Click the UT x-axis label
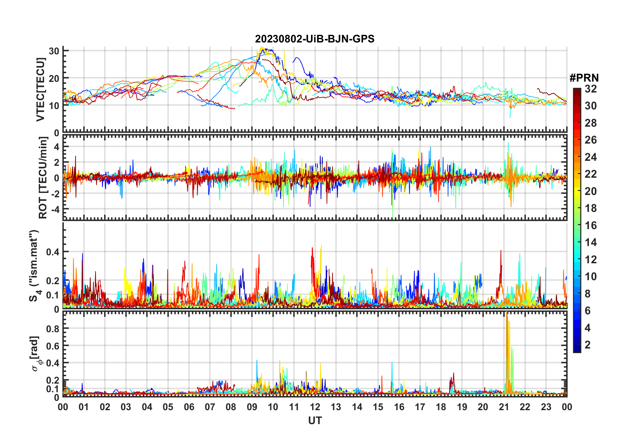This screenshot has width=630, height=441. [x=315, y=420]
